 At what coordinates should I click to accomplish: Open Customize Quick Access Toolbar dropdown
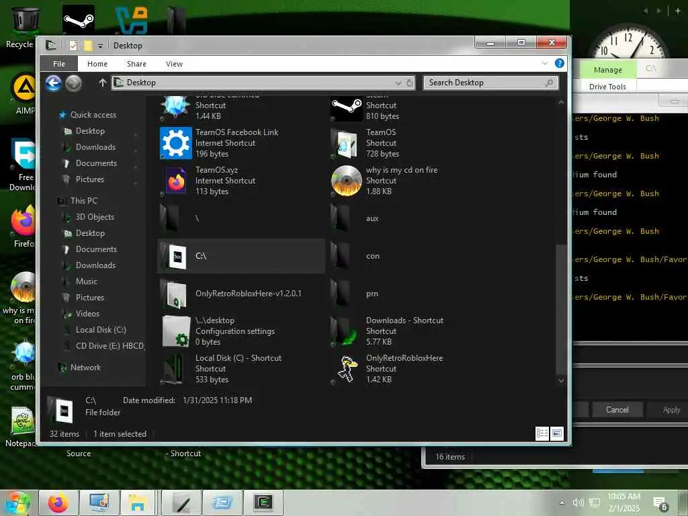(100, 46)
